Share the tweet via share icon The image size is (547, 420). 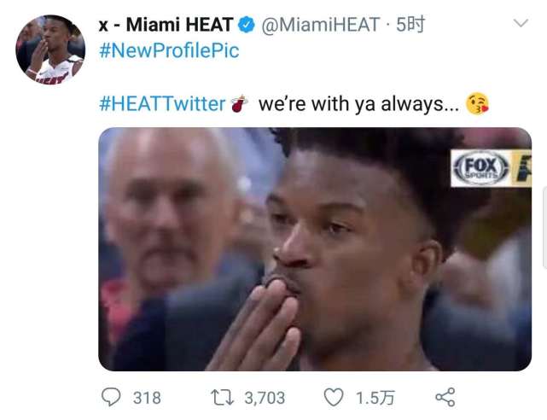point(445,397)
